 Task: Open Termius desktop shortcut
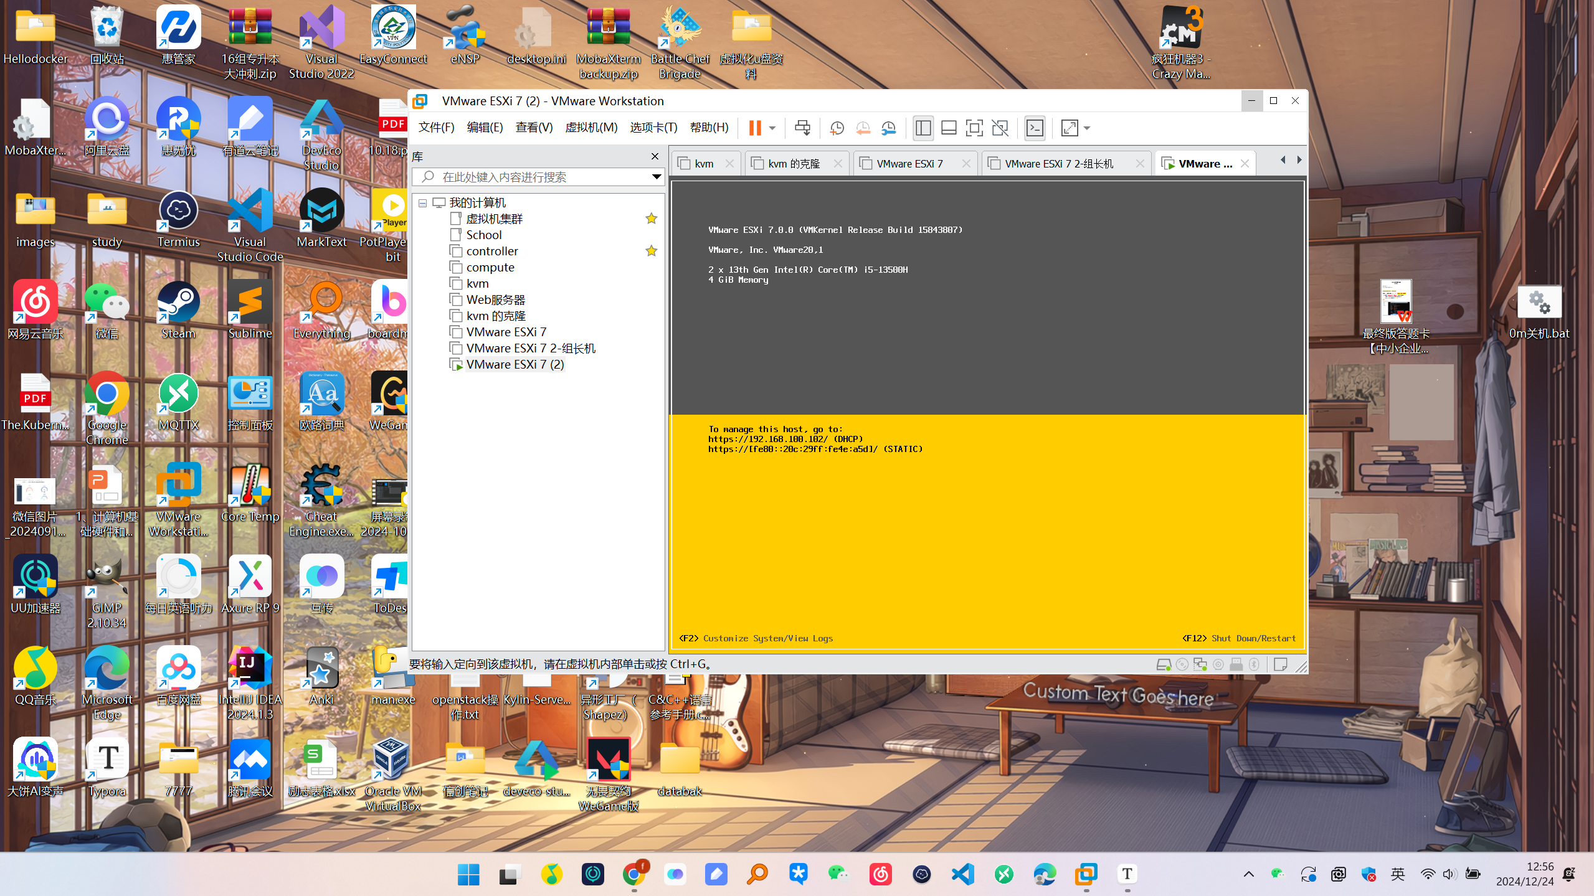click(178, 219)
